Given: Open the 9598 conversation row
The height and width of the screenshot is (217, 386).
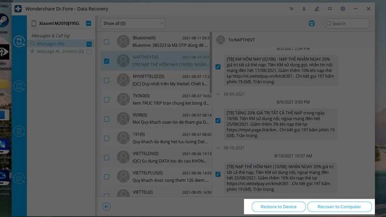Looking at the screenshot, I should [x=156, y=119].
